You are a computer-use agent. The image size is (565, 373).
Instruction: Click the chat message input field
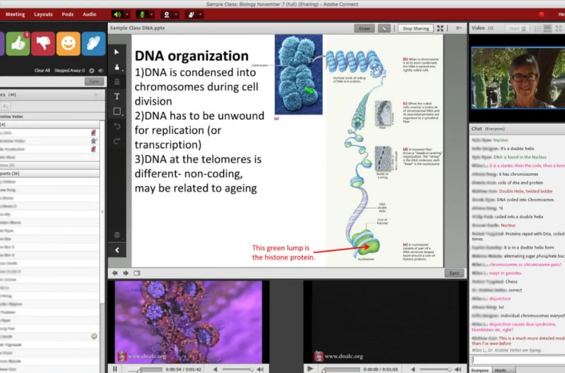coord(518,360)
